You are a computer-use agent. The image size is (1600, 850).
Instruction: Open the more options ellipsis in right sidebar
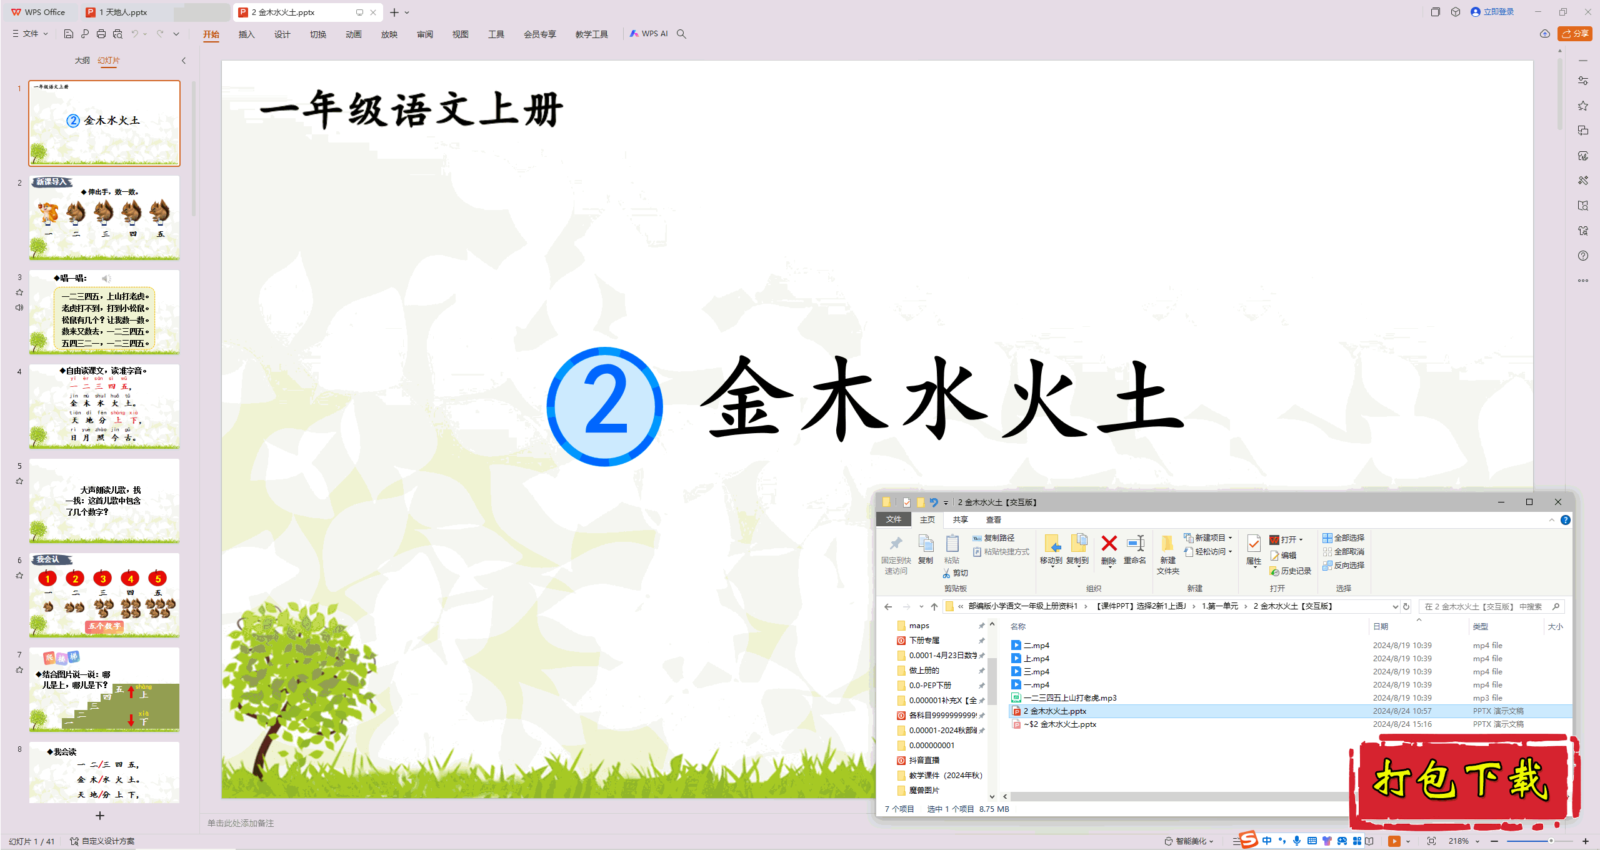[1583, 281]
